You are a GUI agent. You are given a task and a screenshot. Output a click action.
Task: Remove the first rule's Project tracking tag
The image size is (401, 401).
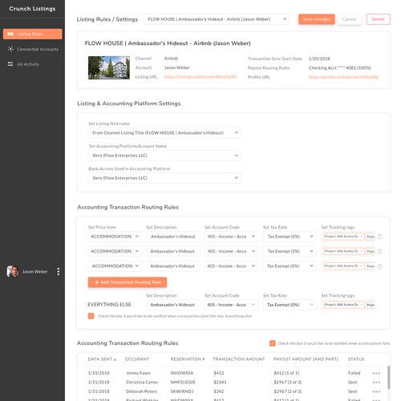pyautogui.click(x=361, y=237)
